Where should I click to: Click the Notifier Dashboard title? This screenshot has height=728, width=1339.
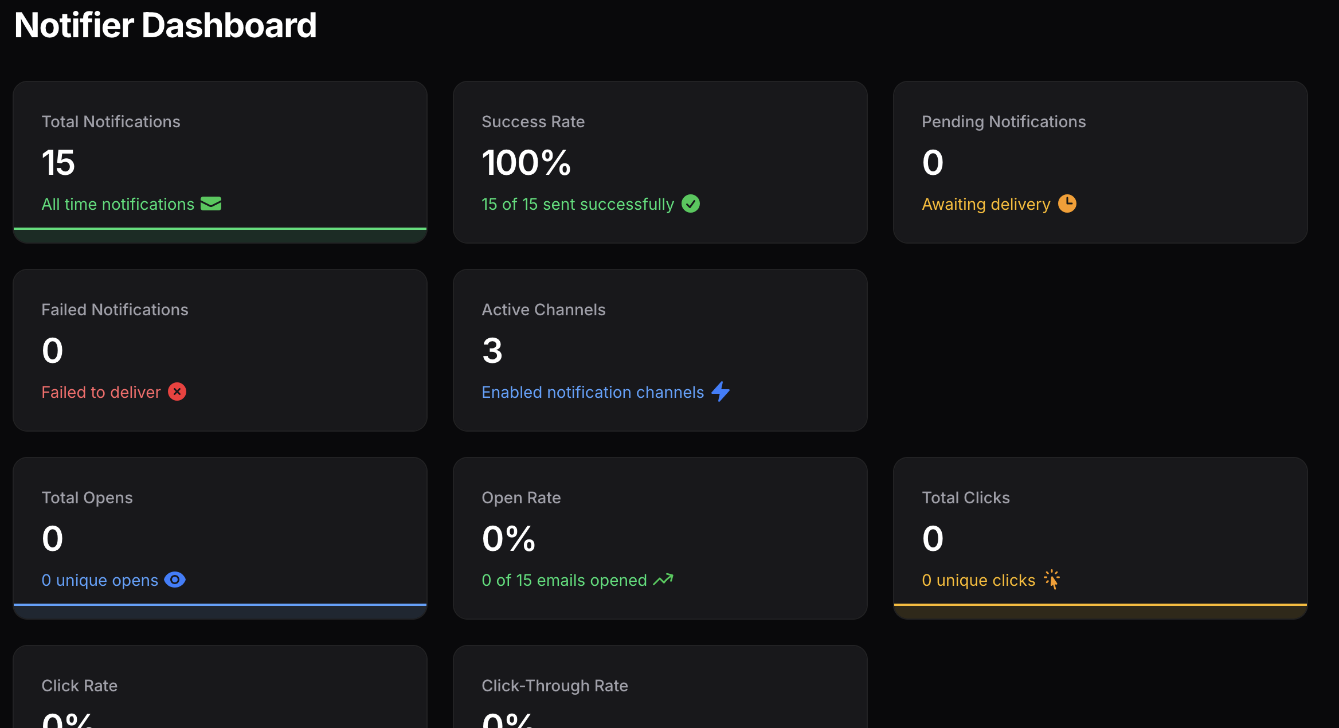166,25
